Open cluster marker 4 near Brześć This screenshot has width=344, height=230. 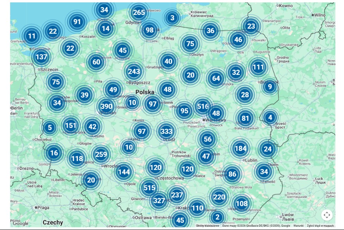270,117
